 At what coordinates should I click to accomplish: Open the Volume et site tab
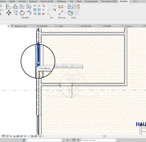coord(47,1)
